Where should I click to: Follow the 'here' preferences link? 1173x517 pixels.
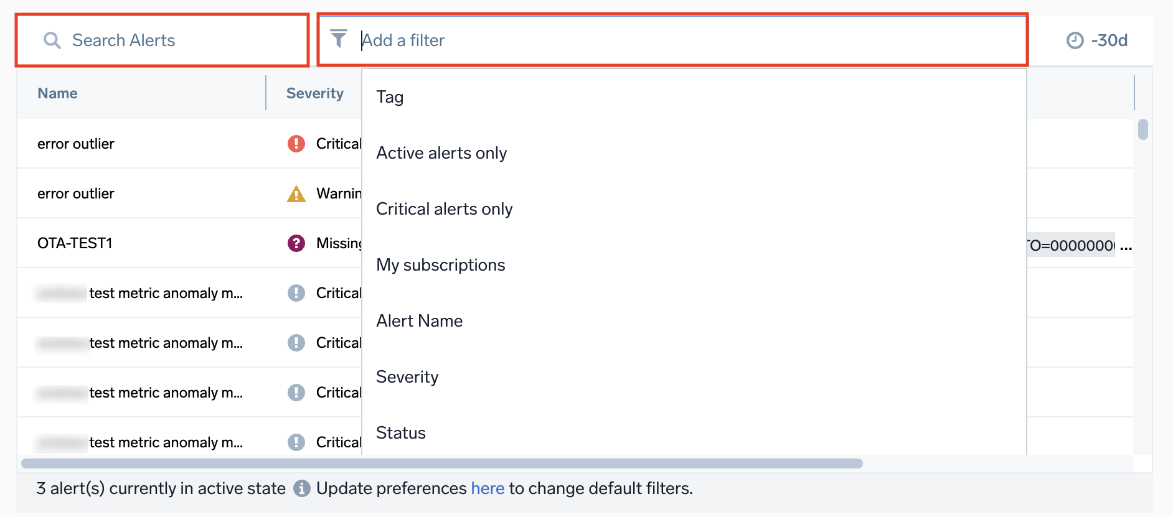tap(488, 488)
